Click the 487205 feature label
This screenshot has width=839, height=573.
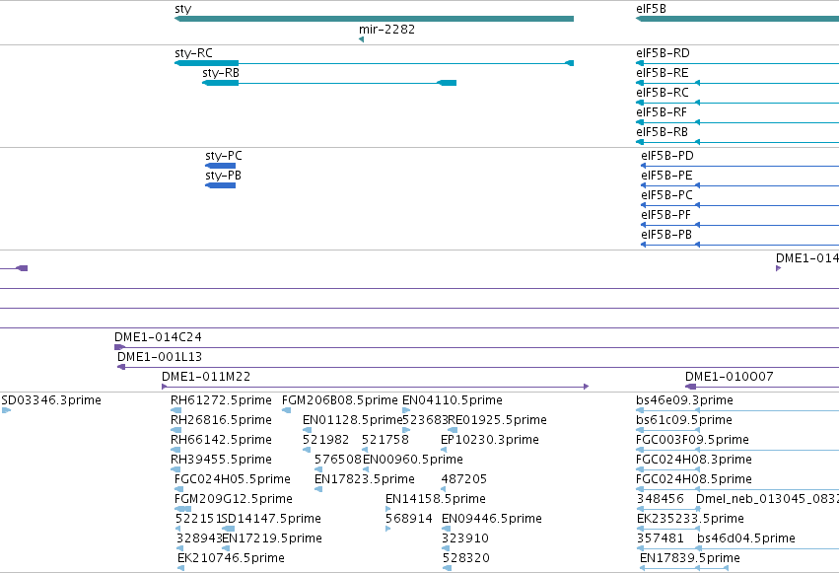coord(464,479)
